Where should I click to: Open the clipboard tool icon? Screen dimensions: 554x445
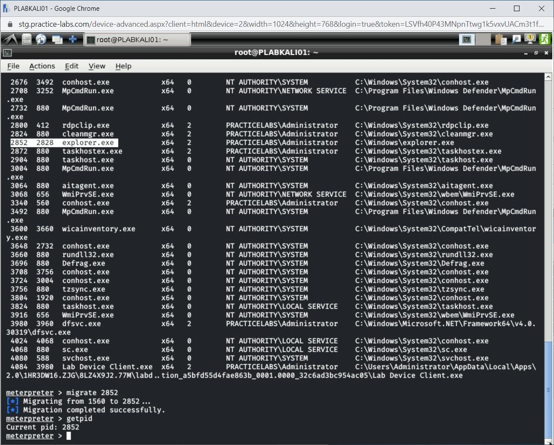click(x=500, y=39)
